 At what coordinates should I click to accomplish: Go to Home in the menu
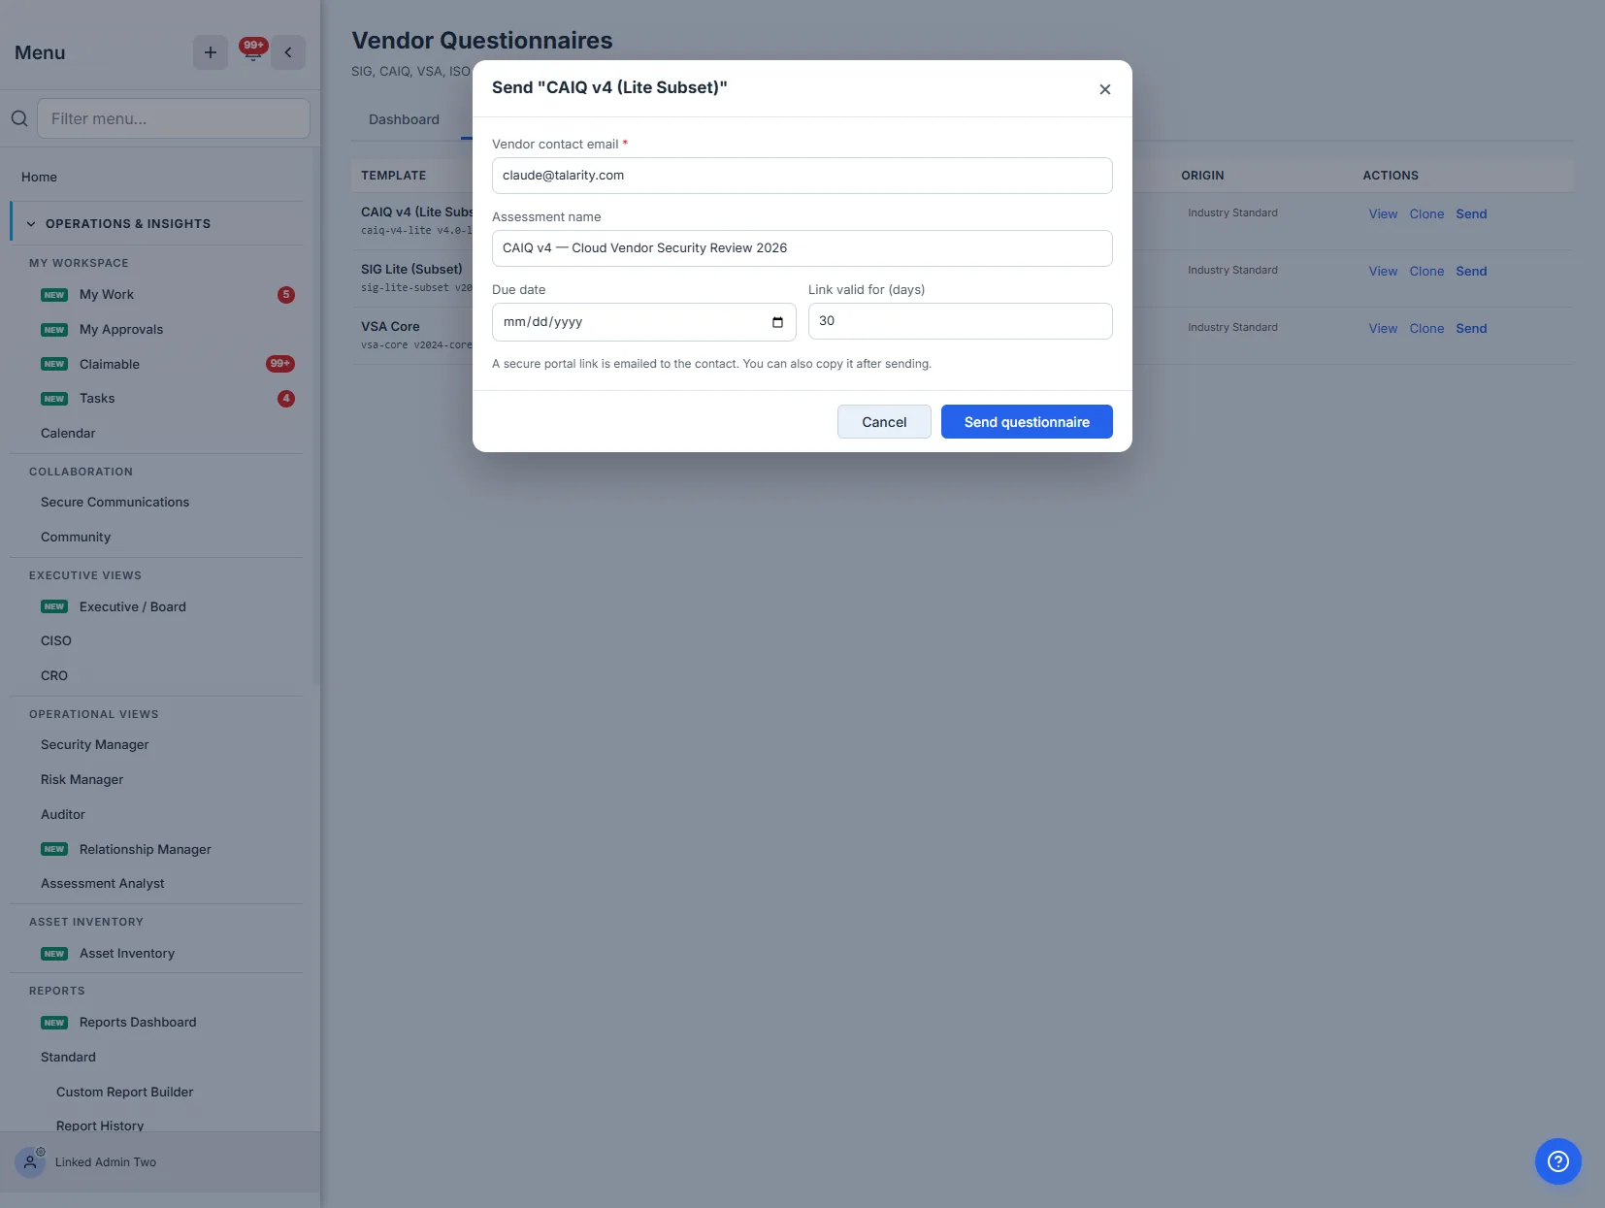(x=39, y=177)
